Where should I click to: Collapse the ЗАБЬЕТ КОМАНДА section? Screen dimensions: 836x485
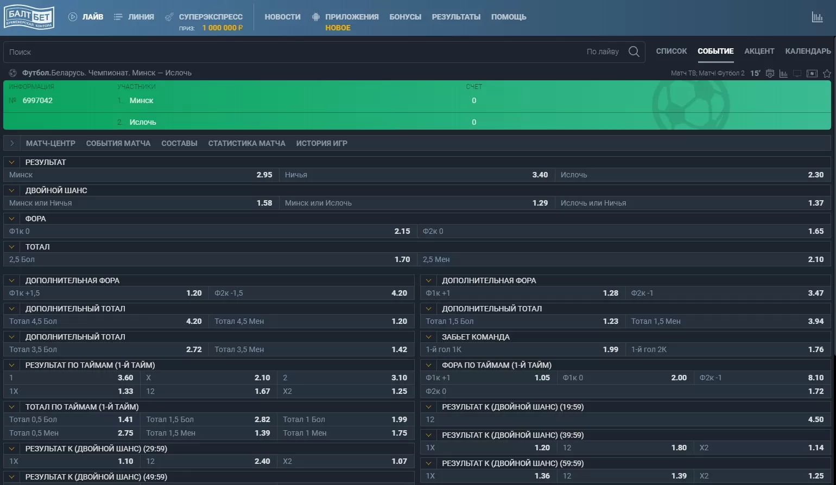pyautogui.click(x=428, y=337)
